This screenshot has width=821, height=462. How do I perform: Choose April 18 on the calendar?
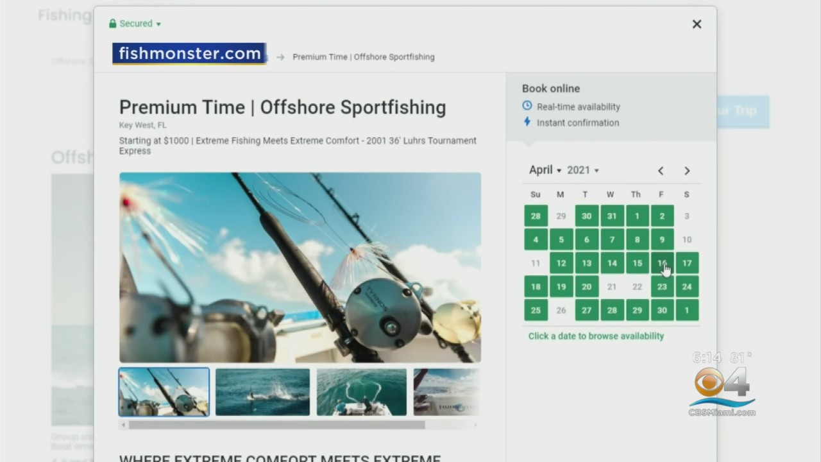pyautogui.click(x=536, y=287)
